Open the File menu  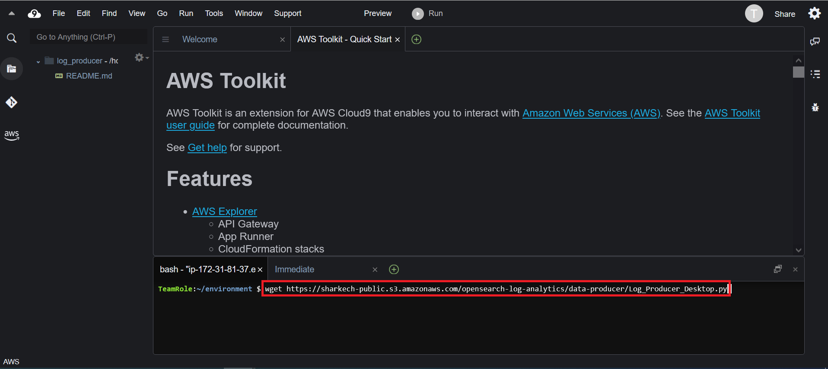tap(59, 13)
